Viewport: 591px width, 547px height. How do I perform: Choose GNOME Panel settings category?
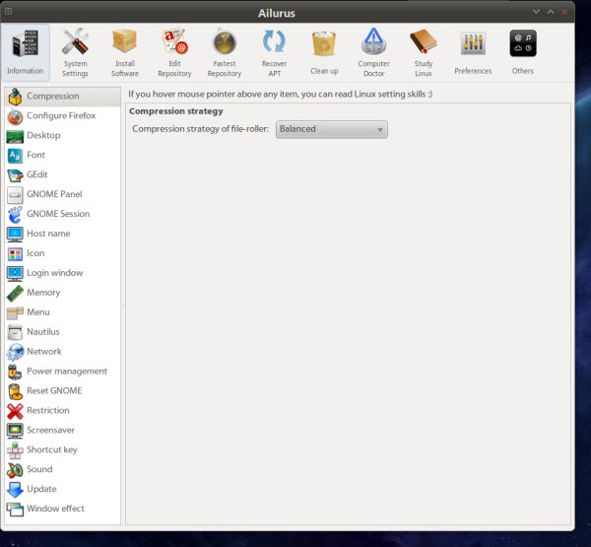click(53, 194)
